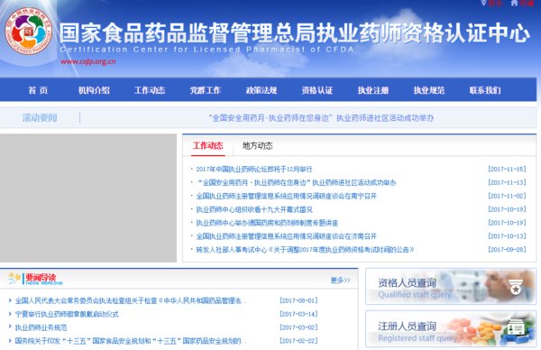This screenshot has width=541, height=350.
Task: Open article 宁夏举行执业药师徽章佩戴启动仪式
Action: (67, 314)
